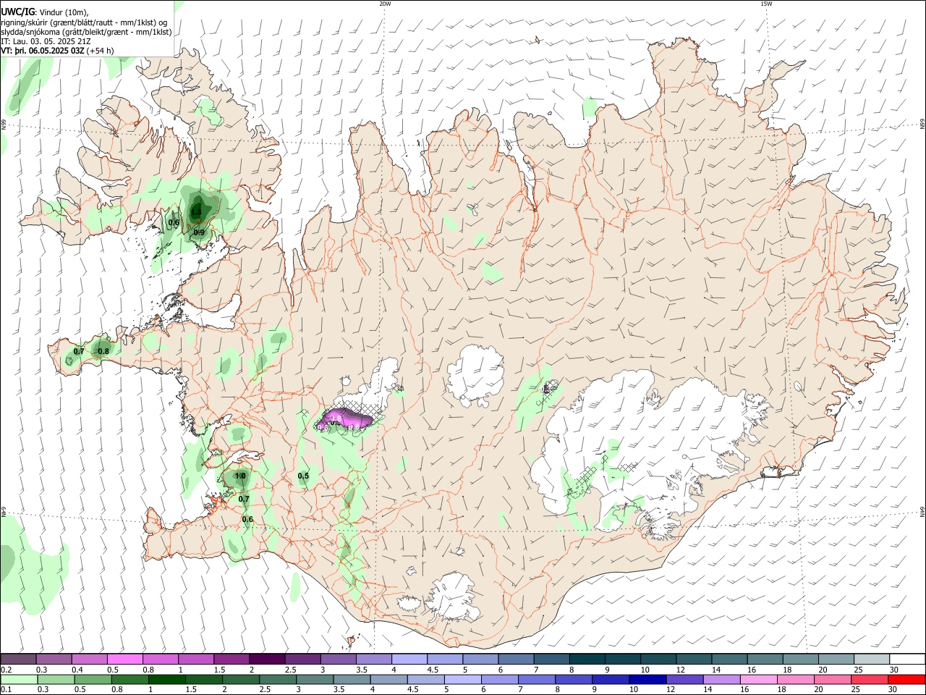Click the bright red swatch labelled 30
Image resolution: width=926 pixels, height=695 pixels.
tap(906, 679)
